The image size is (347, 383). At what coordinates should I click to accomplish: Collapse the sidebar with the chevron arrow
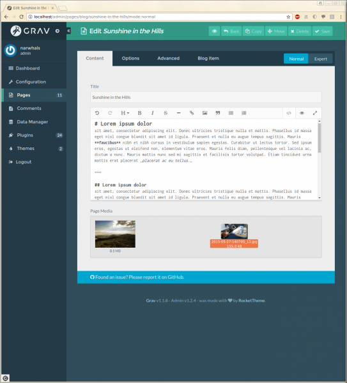click(69, 31)
